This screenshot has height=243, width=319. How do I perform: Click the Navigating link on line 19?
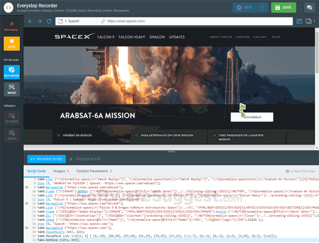coord(54,228)
